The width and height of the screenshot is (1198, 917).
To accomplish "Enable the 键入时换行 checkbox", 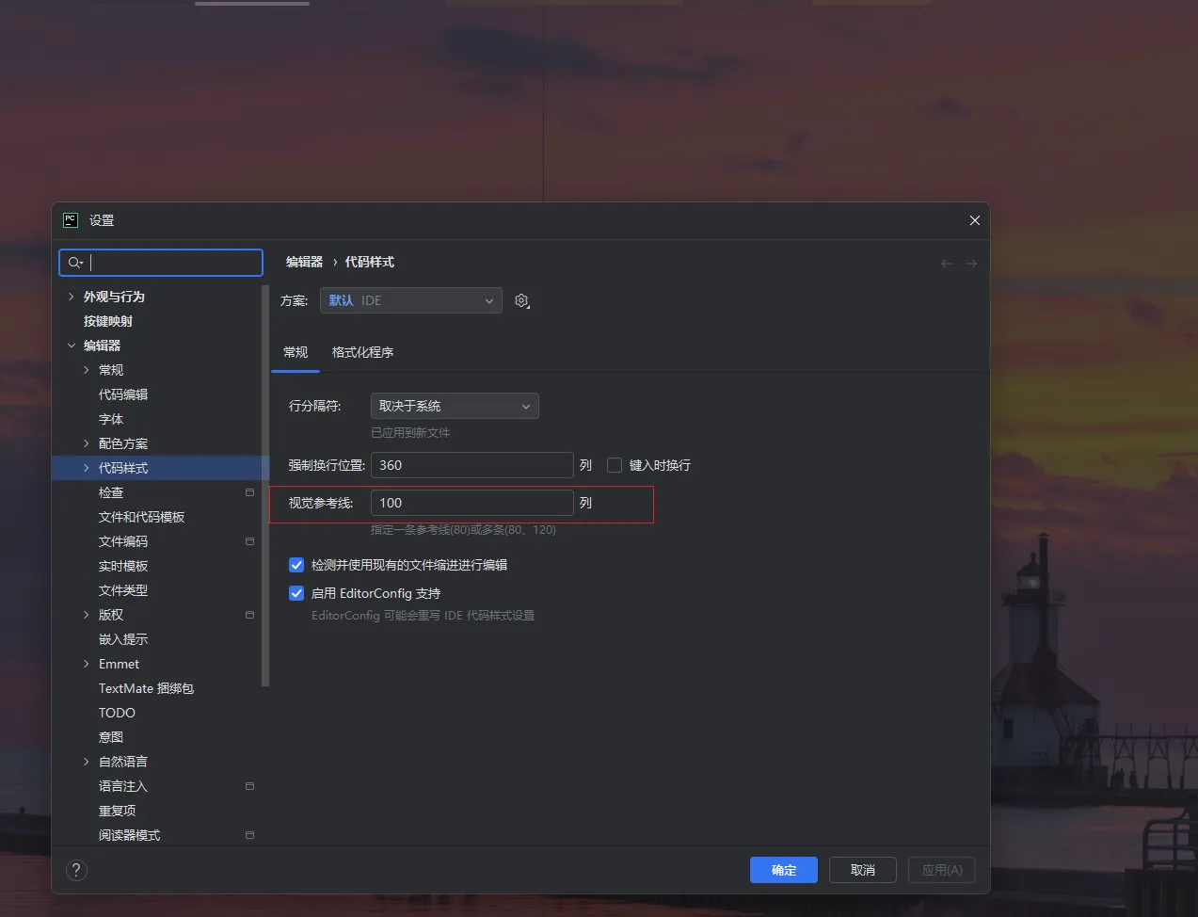I will (x=615, y=465).
